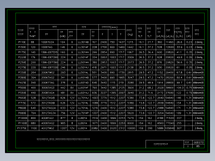Select alternator model LL5014J

pos(83,68)
